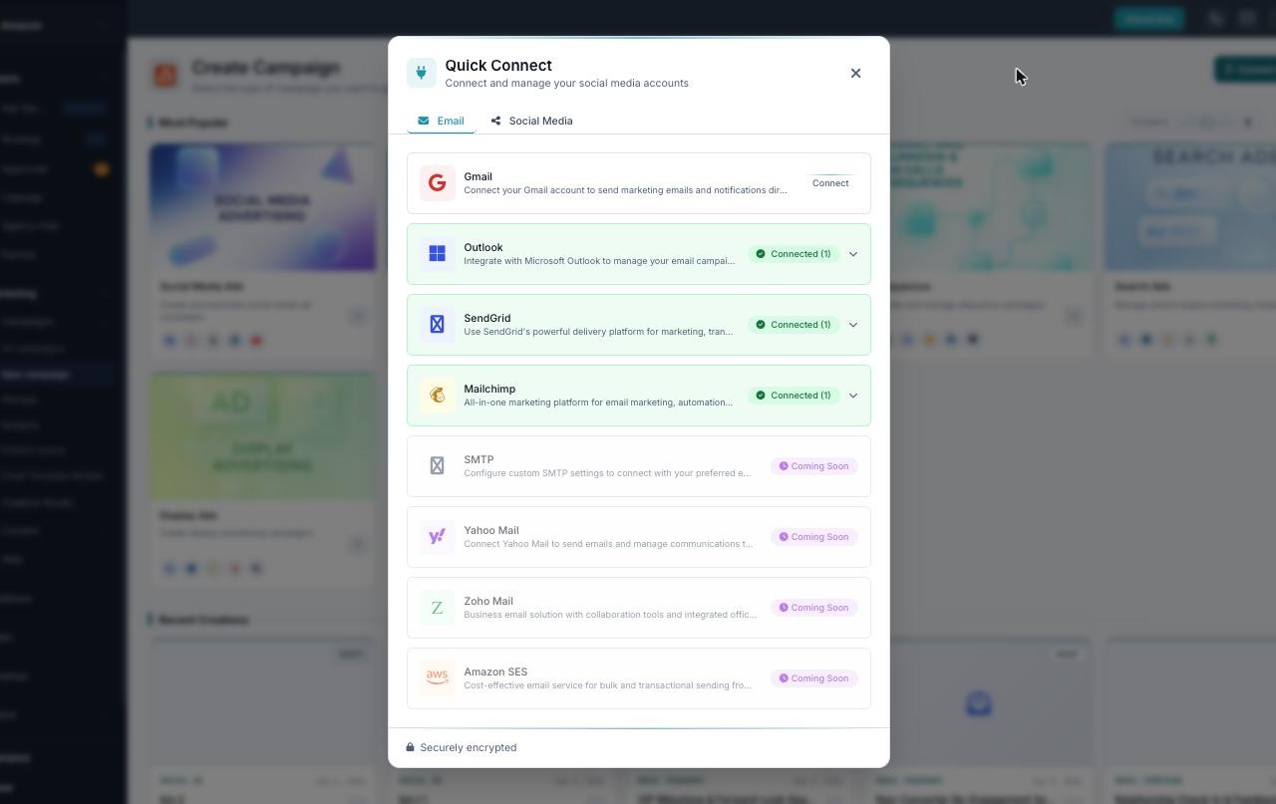Click the Quick Connect plug icon
The height and width of the screenshot is (804, 1276).
(x=421, y=73)
